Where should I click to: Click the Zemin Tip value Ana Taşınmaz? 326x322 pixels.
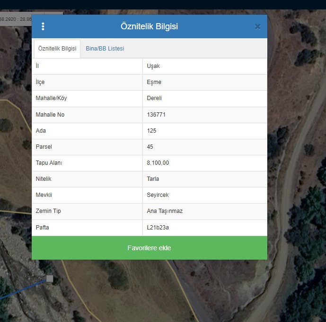165,211
